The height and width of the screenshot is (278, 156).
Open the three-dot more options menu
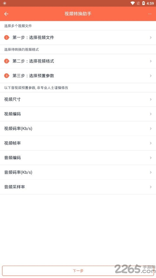(150, 14)
